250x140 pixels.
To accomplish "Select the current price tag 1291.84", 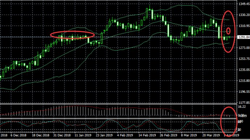I will (x=244, y=37).
